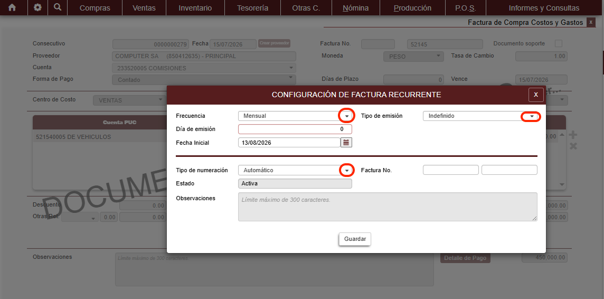Open the settings gear icon
The width and height of the screenshot is (604, 299).
point(37,8)
